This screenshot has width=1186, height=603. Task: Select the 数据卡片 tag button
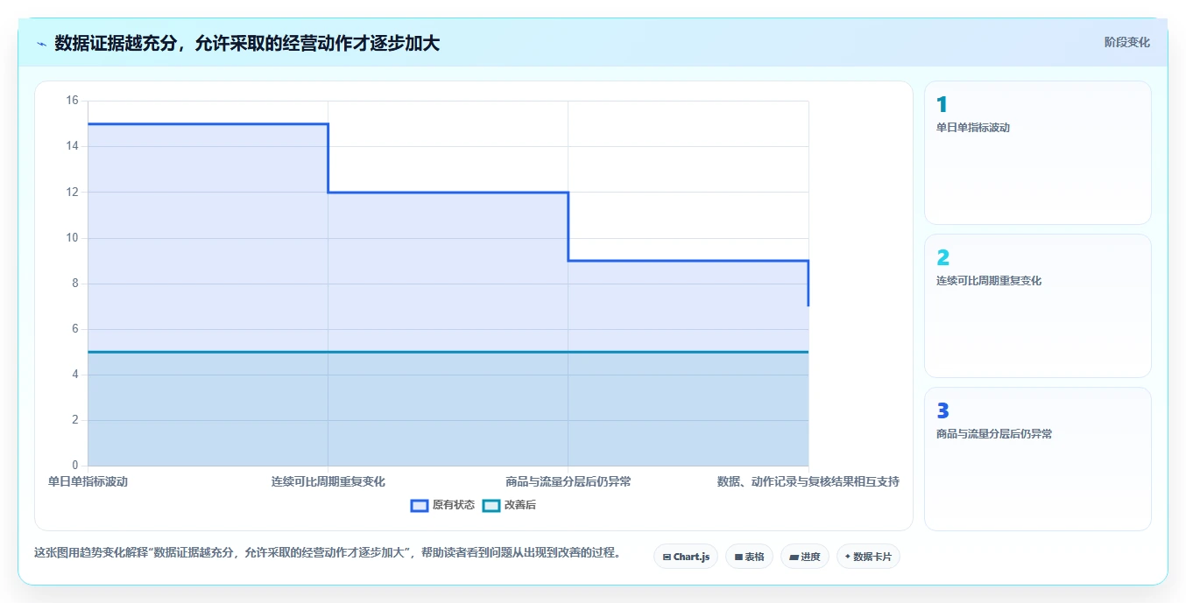[868, 557]
